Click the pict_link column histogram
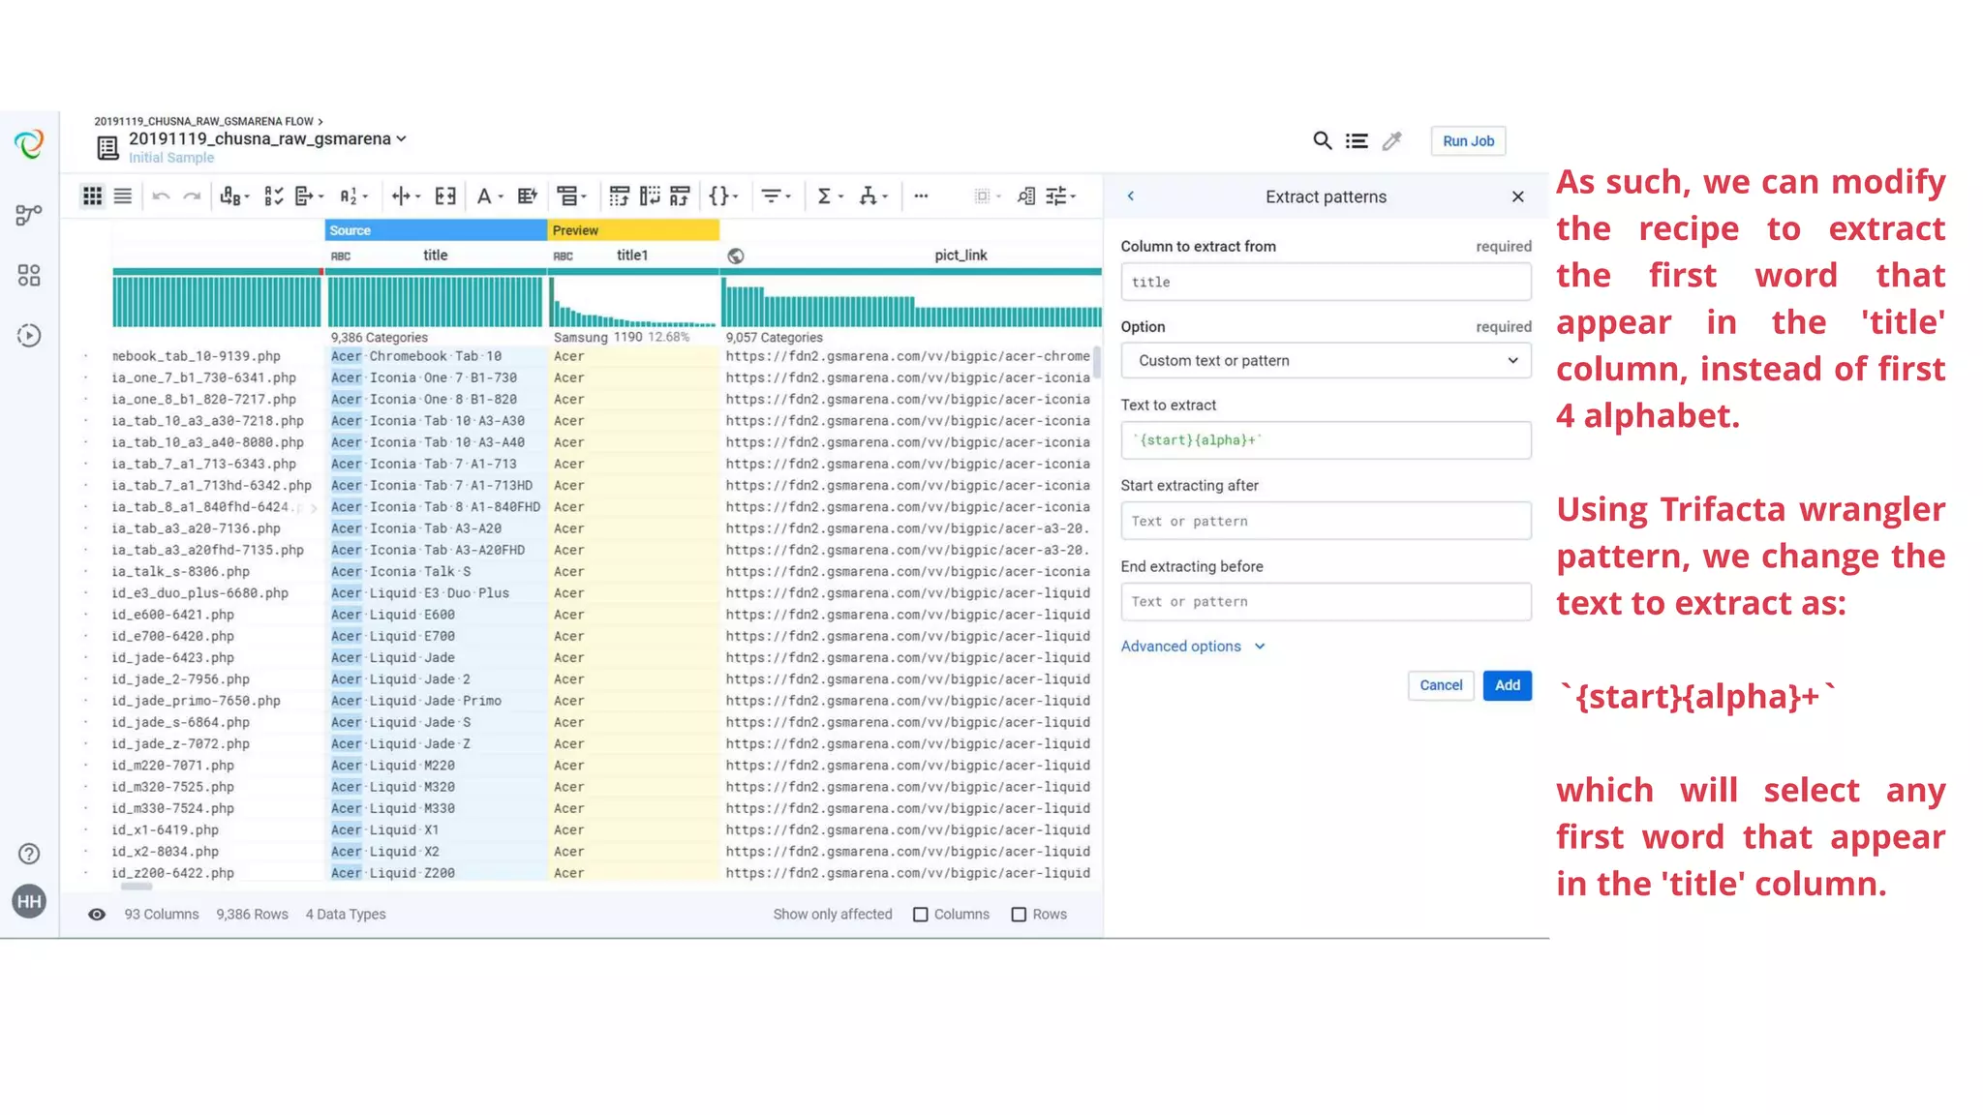Viewport: 1983px width, 1115px height. [911, 302]
